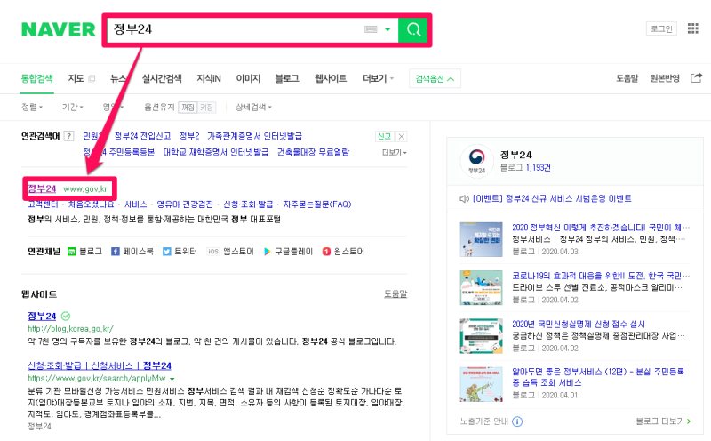Image resolution: width=711 pixels, height=441 pixels.
Task: Click the 도움말 link at top right
Action: (627, 78)
